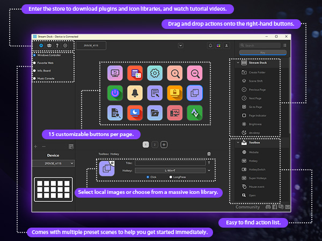Open the user account icon
Image resolution: width=322 pixels, height=241 pixels.
click(226, 46)
